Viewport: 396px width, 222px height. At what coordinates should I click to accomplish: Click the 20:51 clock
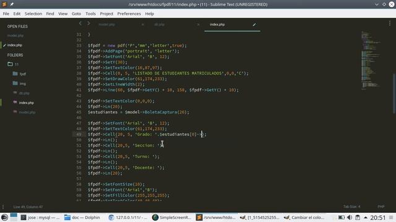click(378, 218)
